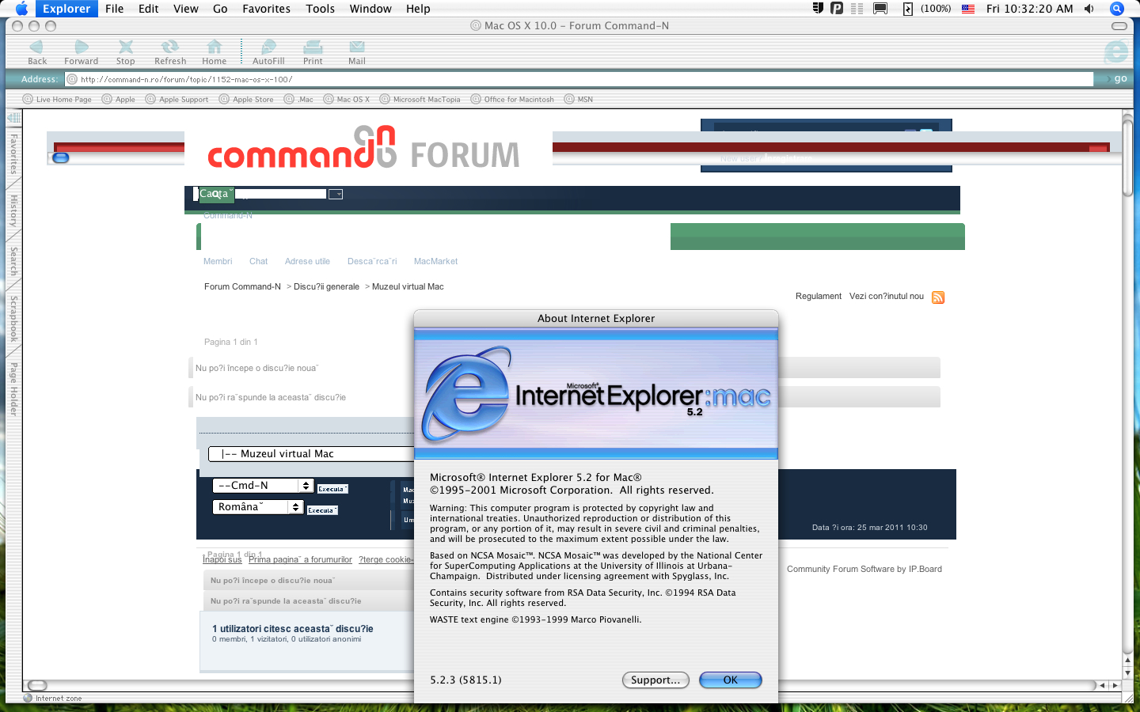Click the AutoFill toolbar icon
The image size is (1140, 712).
(x=268, y=47)
